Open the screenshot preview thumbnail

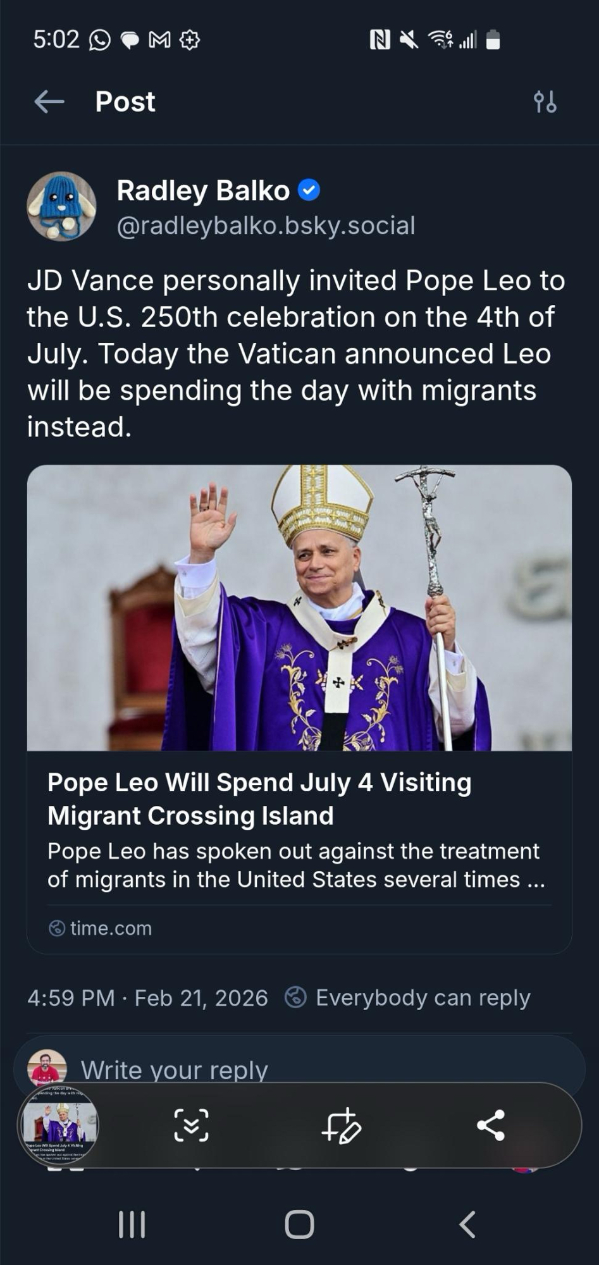(x=58, y=1125)
